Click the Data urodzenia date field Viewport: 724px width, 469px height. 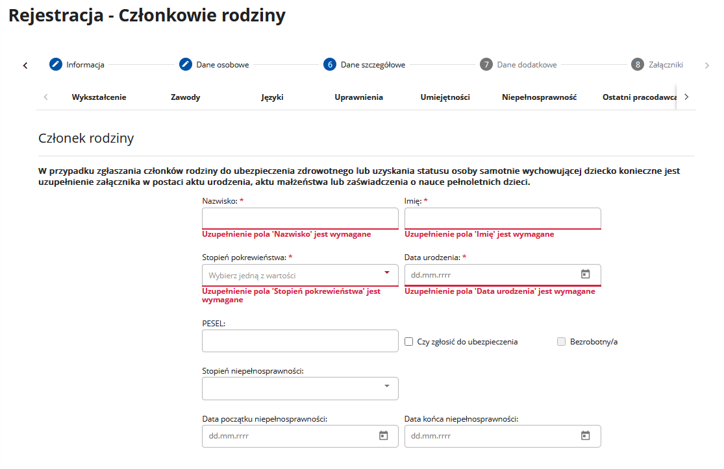[x=503, y=275]
